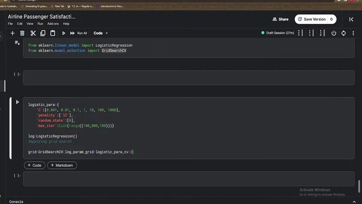
Task: Click the GridSearchCV line in the code cell
Action: 81,152
